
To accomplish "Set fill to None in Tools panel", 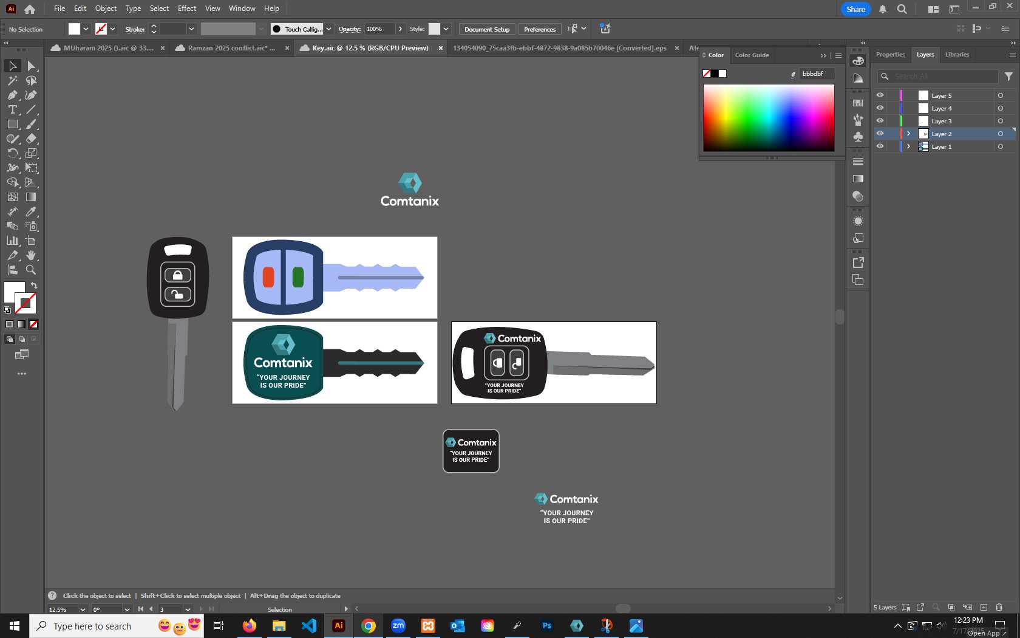I will pyautogui.click(x=34, y=324).
